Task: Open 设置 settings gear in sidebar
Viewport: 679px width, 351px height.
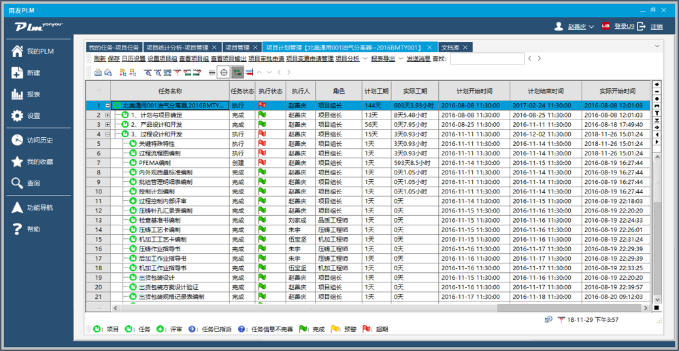Action: pos(18,116)
